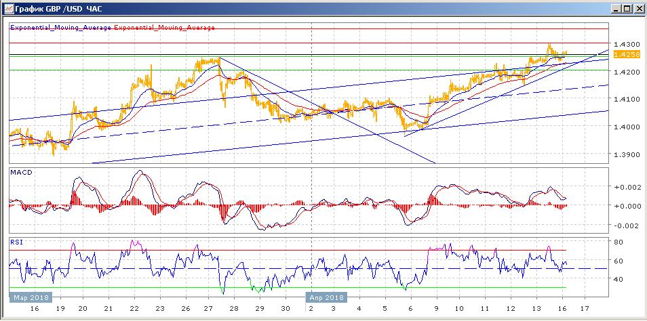Minimize the GBP/USD chart window

tap(617, 8)
